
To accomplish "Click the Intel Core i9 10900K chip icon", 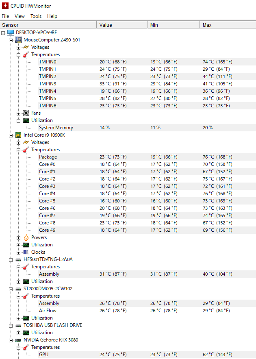I will pos(18,135).
